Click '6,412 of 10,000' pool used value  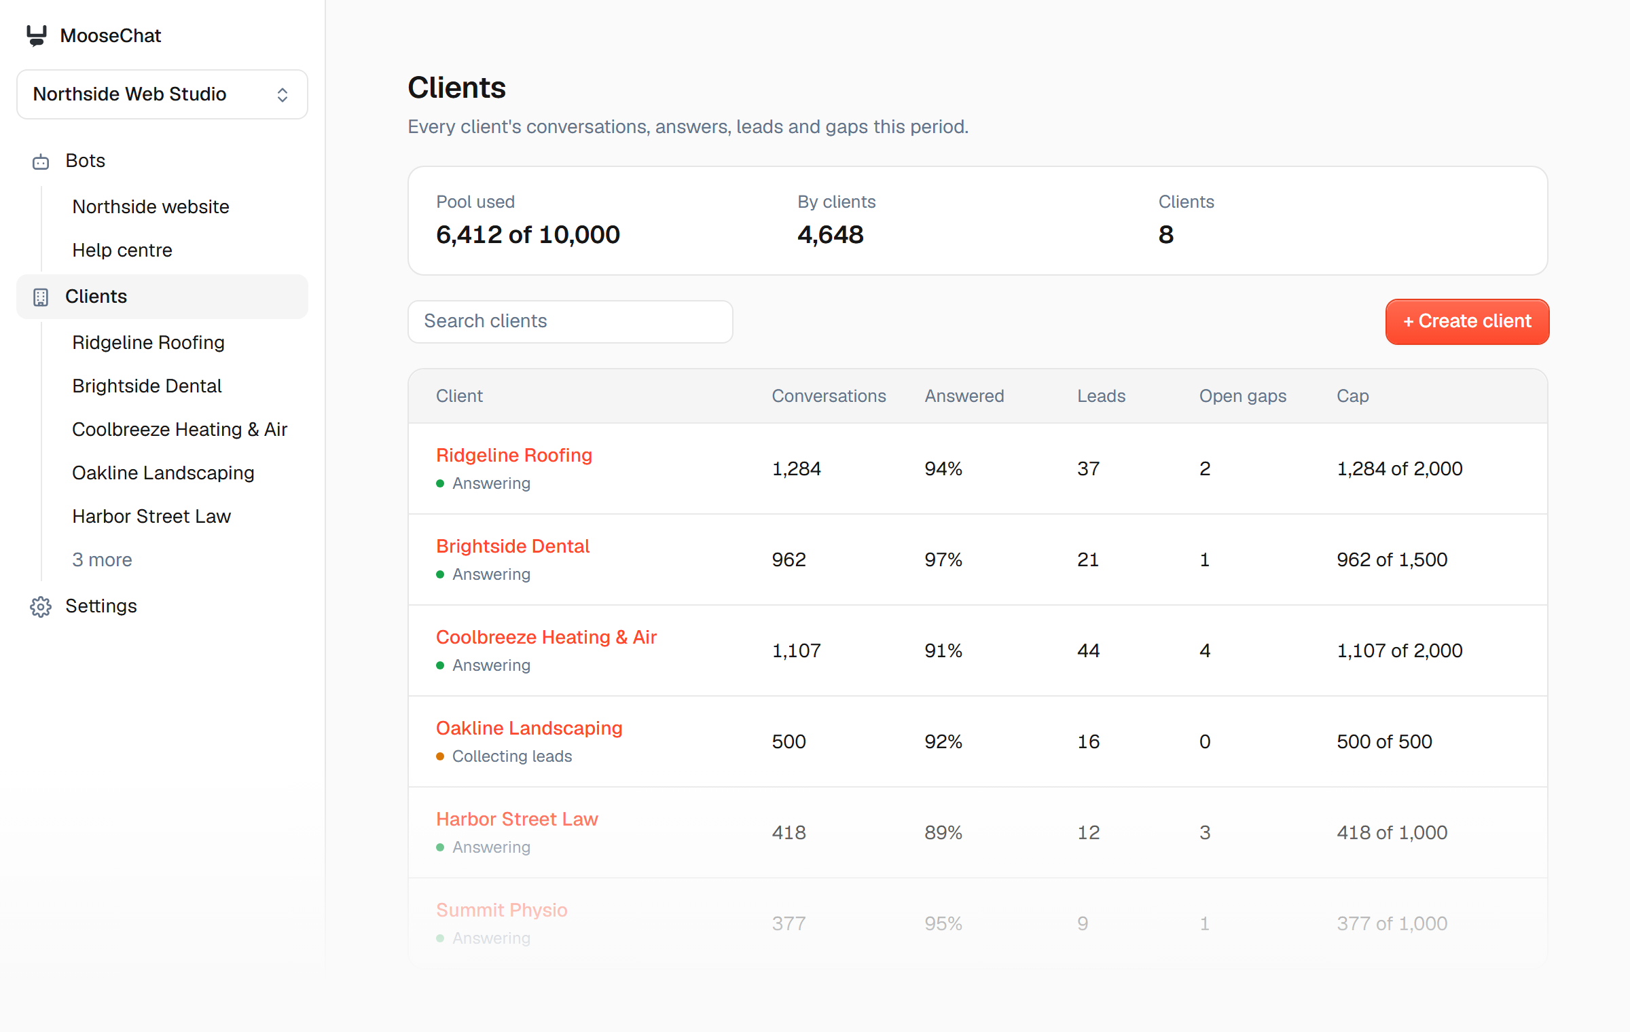pyautogui.click(x=528, y=235)
